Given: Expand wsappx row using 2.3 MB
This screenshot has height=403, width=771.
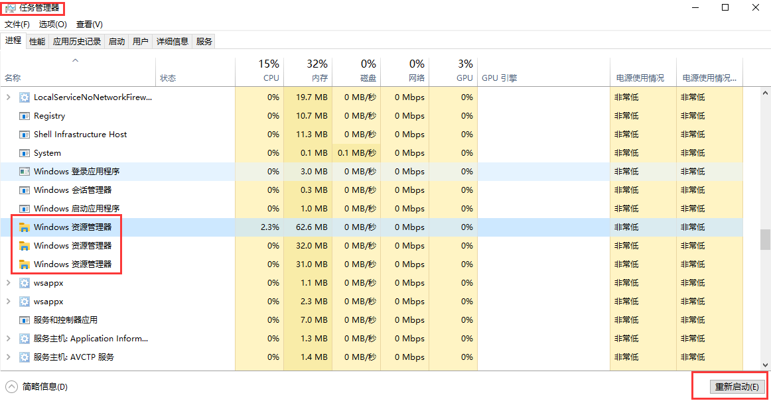Looking at the screenshot, I should coord(9,302).
